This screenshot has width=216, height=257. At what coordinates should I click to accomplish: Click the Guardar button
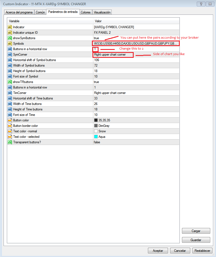coord(196,240)
